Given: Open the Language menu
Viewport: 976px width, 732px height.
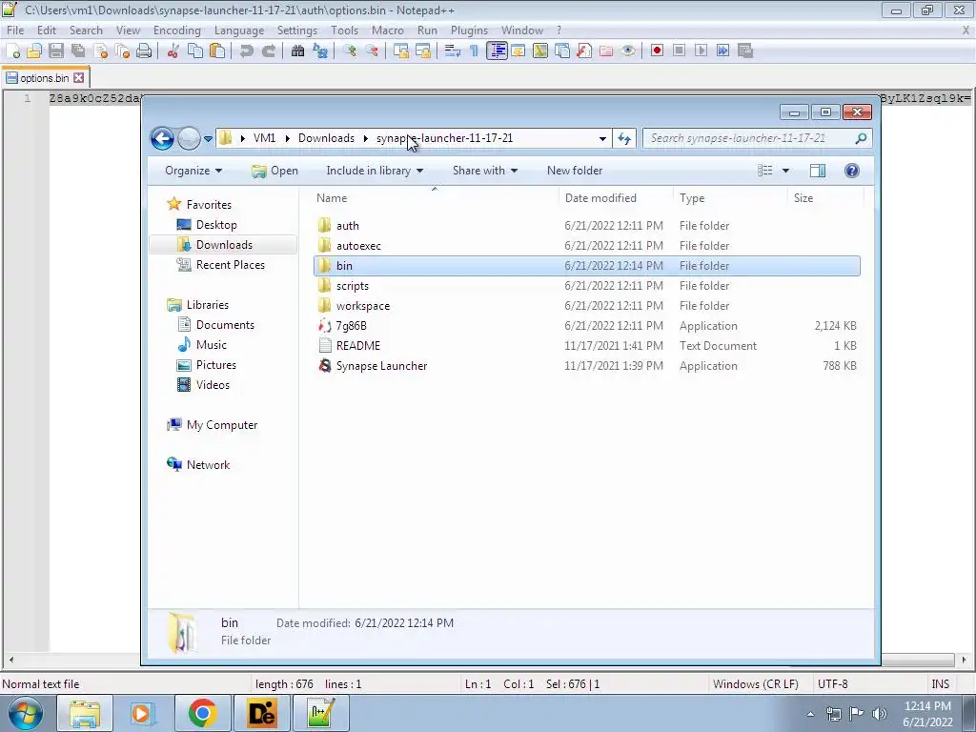Looking at the screenshot, I should click(x=239, y=30).
